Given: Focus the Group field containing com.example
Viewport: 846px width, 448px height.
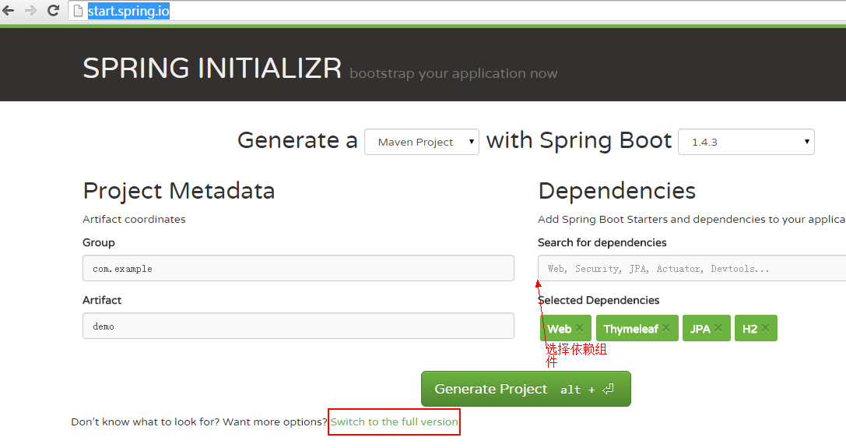Looking at the screenshot, I should (x=298, y=268).
